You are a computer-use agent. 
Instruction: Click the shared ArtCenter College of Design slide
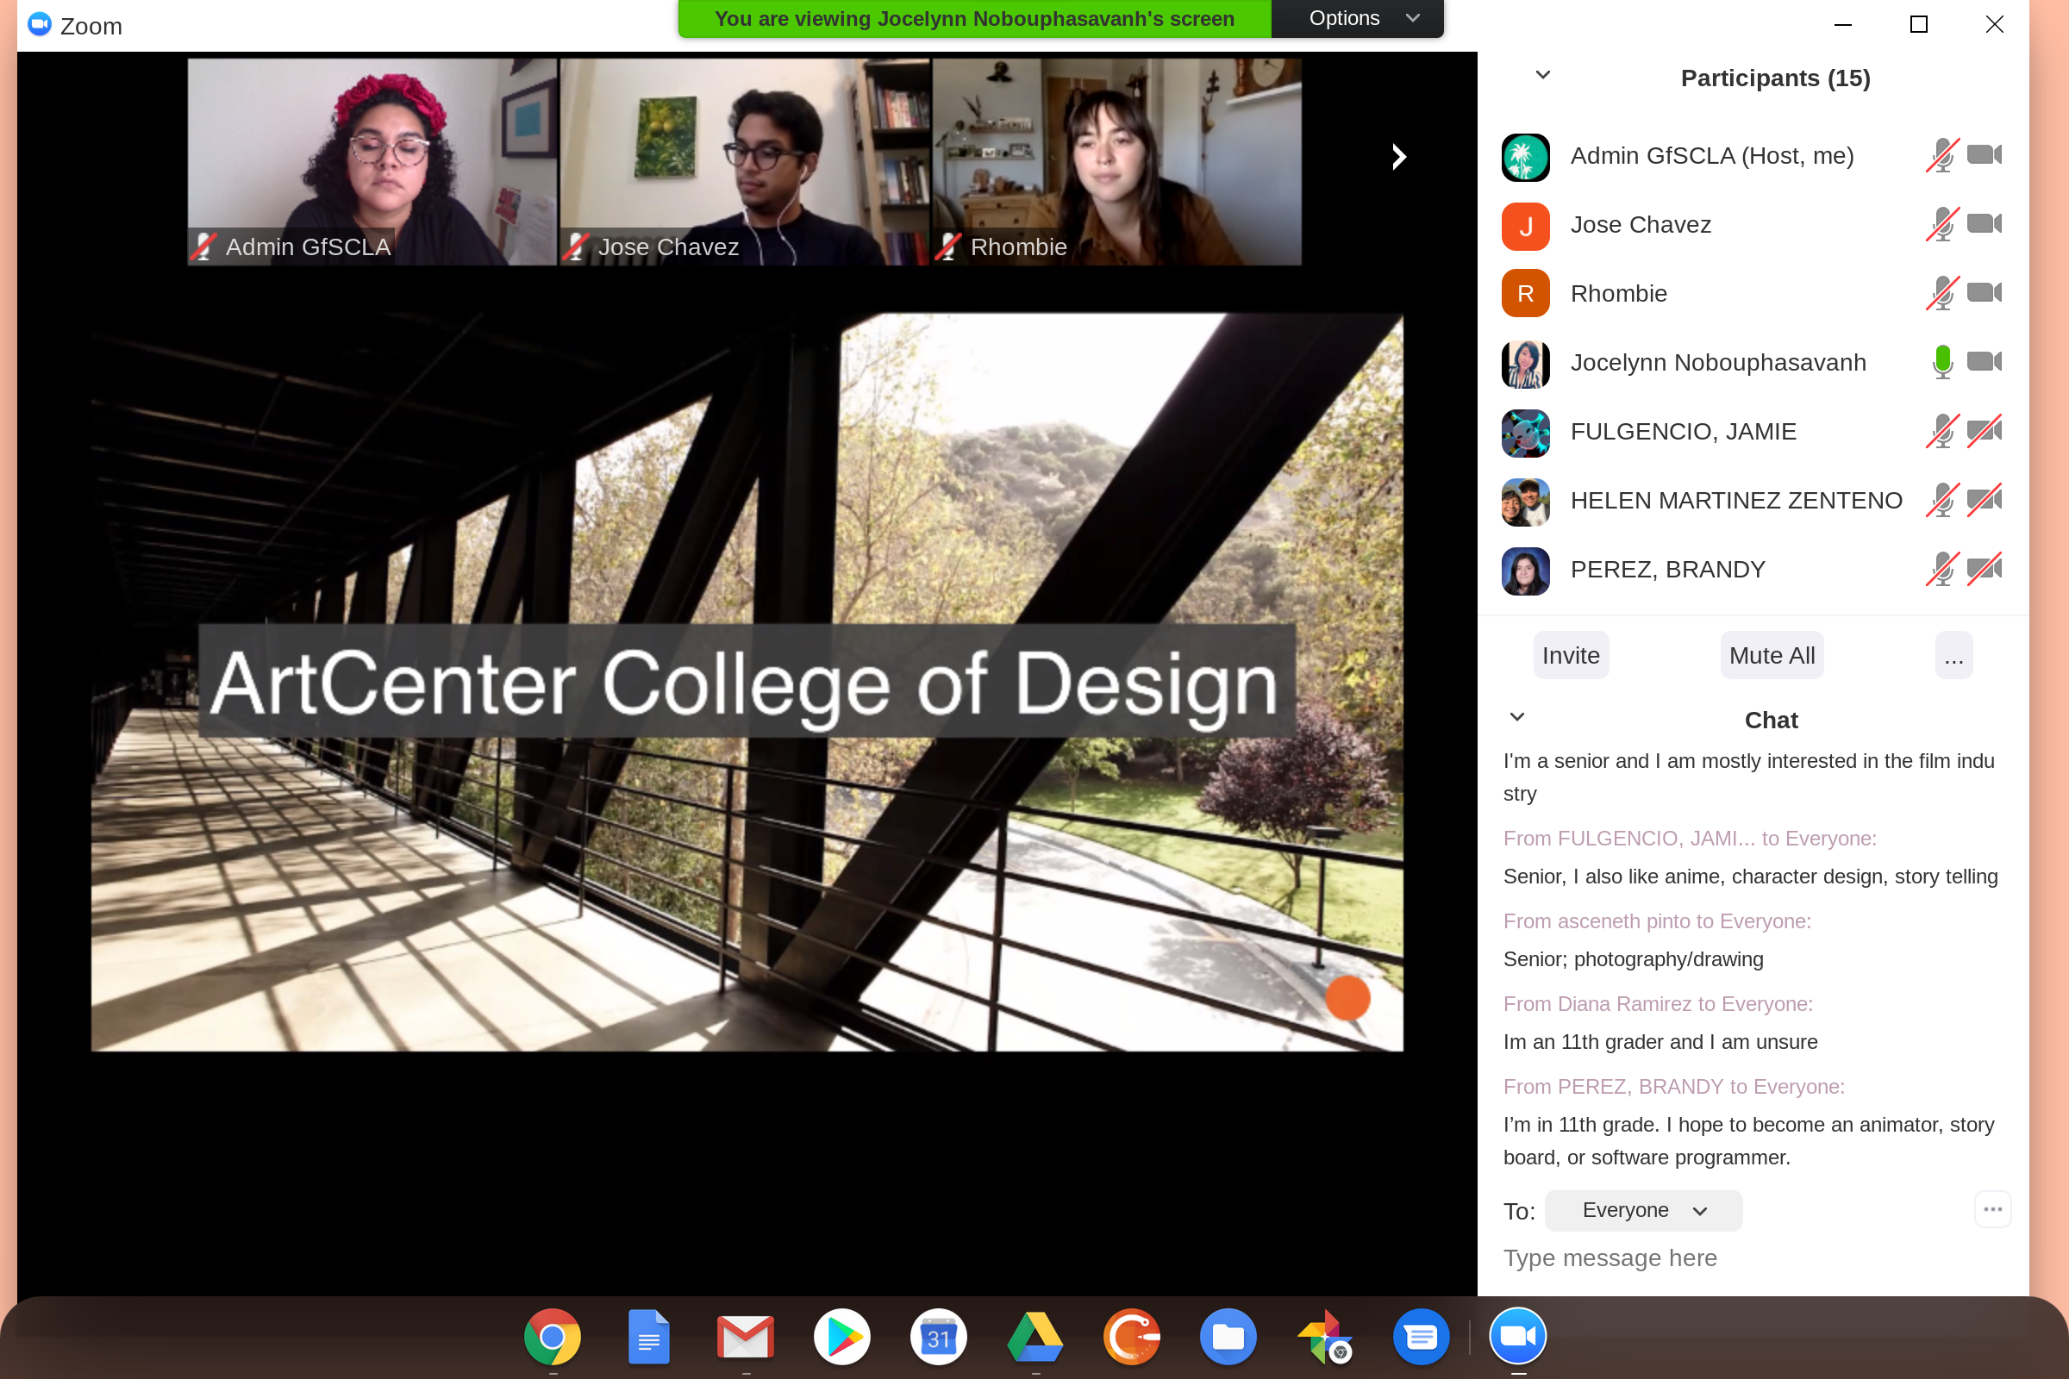747,682
